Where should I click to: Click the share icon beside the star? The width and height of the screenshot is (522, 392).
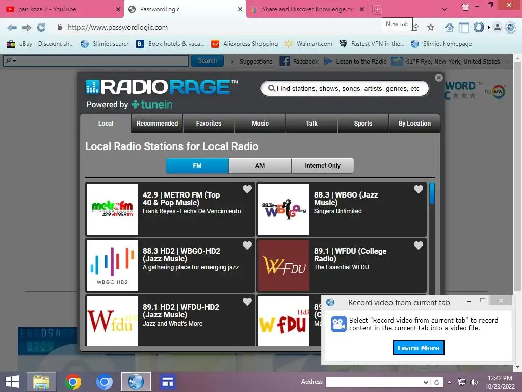coord(416,28)
